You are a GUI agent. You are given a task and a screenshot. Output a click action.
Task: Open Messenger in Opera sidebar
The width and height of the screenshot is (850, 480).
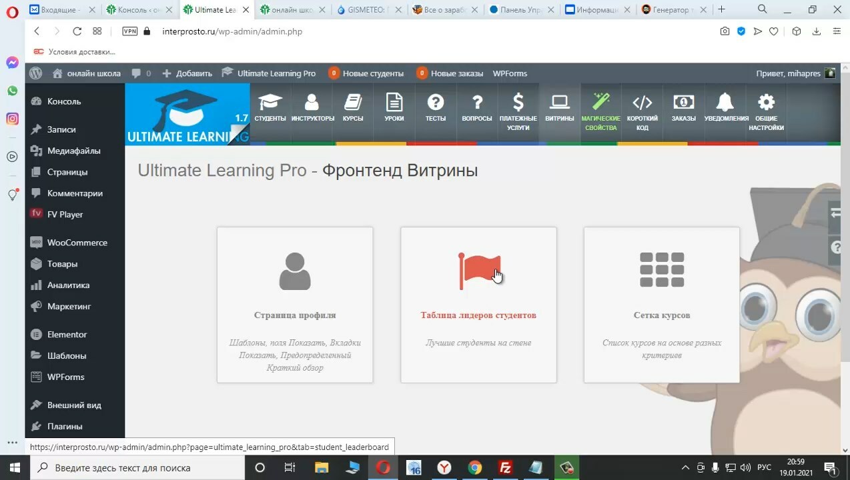coord(12,63)
